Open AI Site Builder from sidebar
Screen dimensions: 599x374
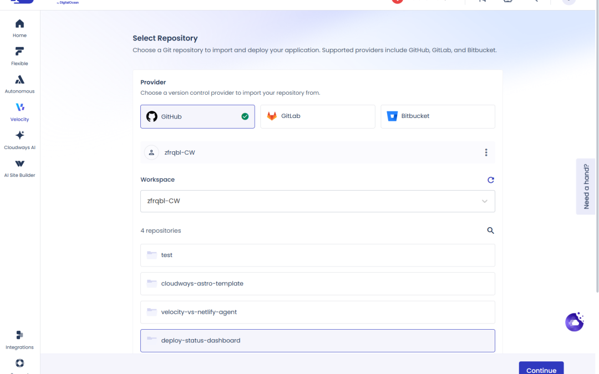[x=19, y=168]
